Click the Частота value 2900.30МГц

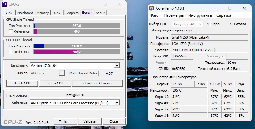pyautogui.click(x=210, y=50)
